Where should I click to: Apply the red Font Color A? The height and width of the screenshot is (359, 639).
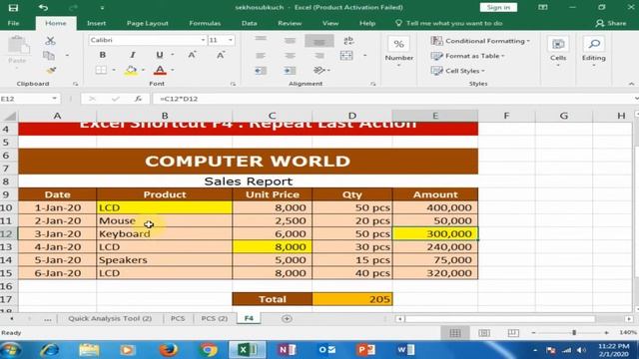click(x=160, y=70)
